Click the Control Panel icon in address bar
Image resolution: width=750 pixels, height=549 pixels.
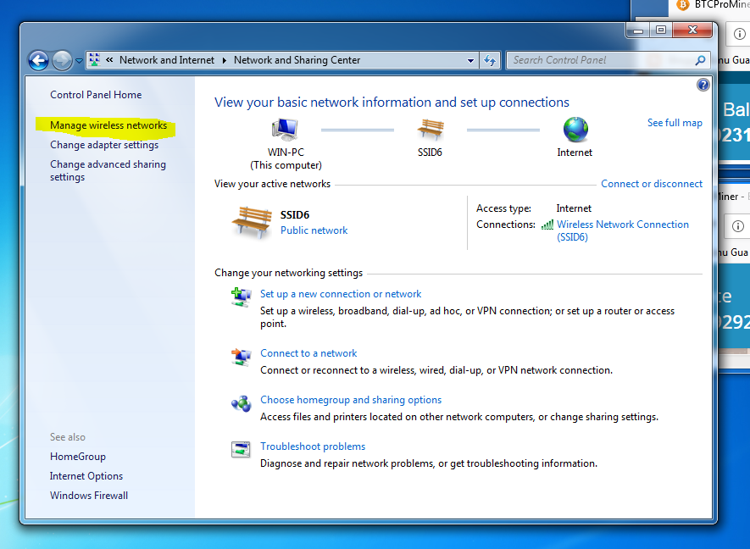coord(95,60)
